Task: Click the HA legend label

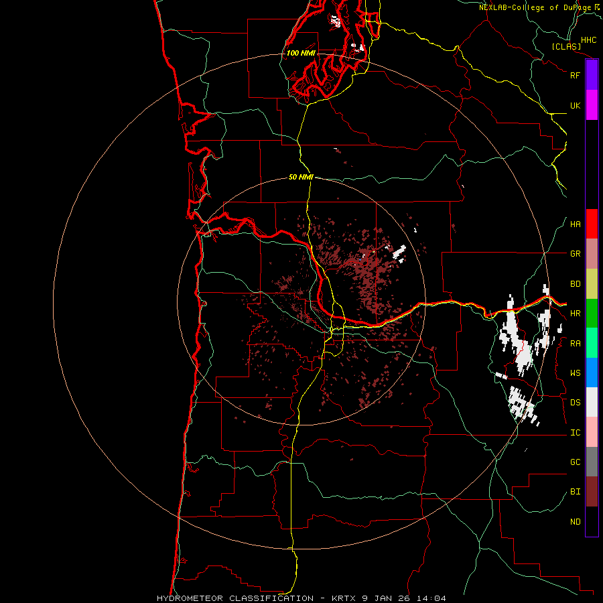Action: tap(575, 224)
